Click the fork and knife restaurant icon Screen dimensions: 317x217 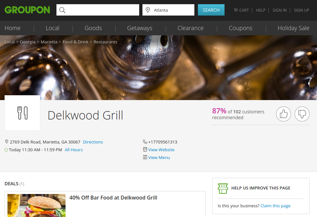tap(22, 113)
